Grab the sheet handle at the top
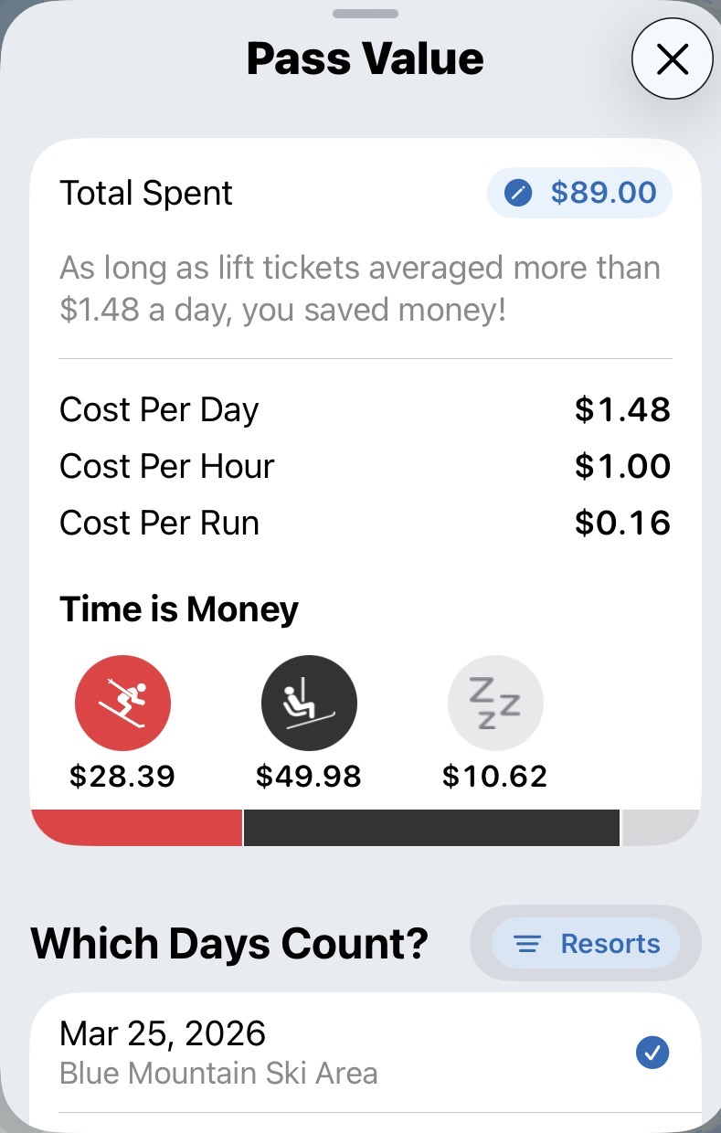Viewport: 721px width, 1133px height. 365,14
